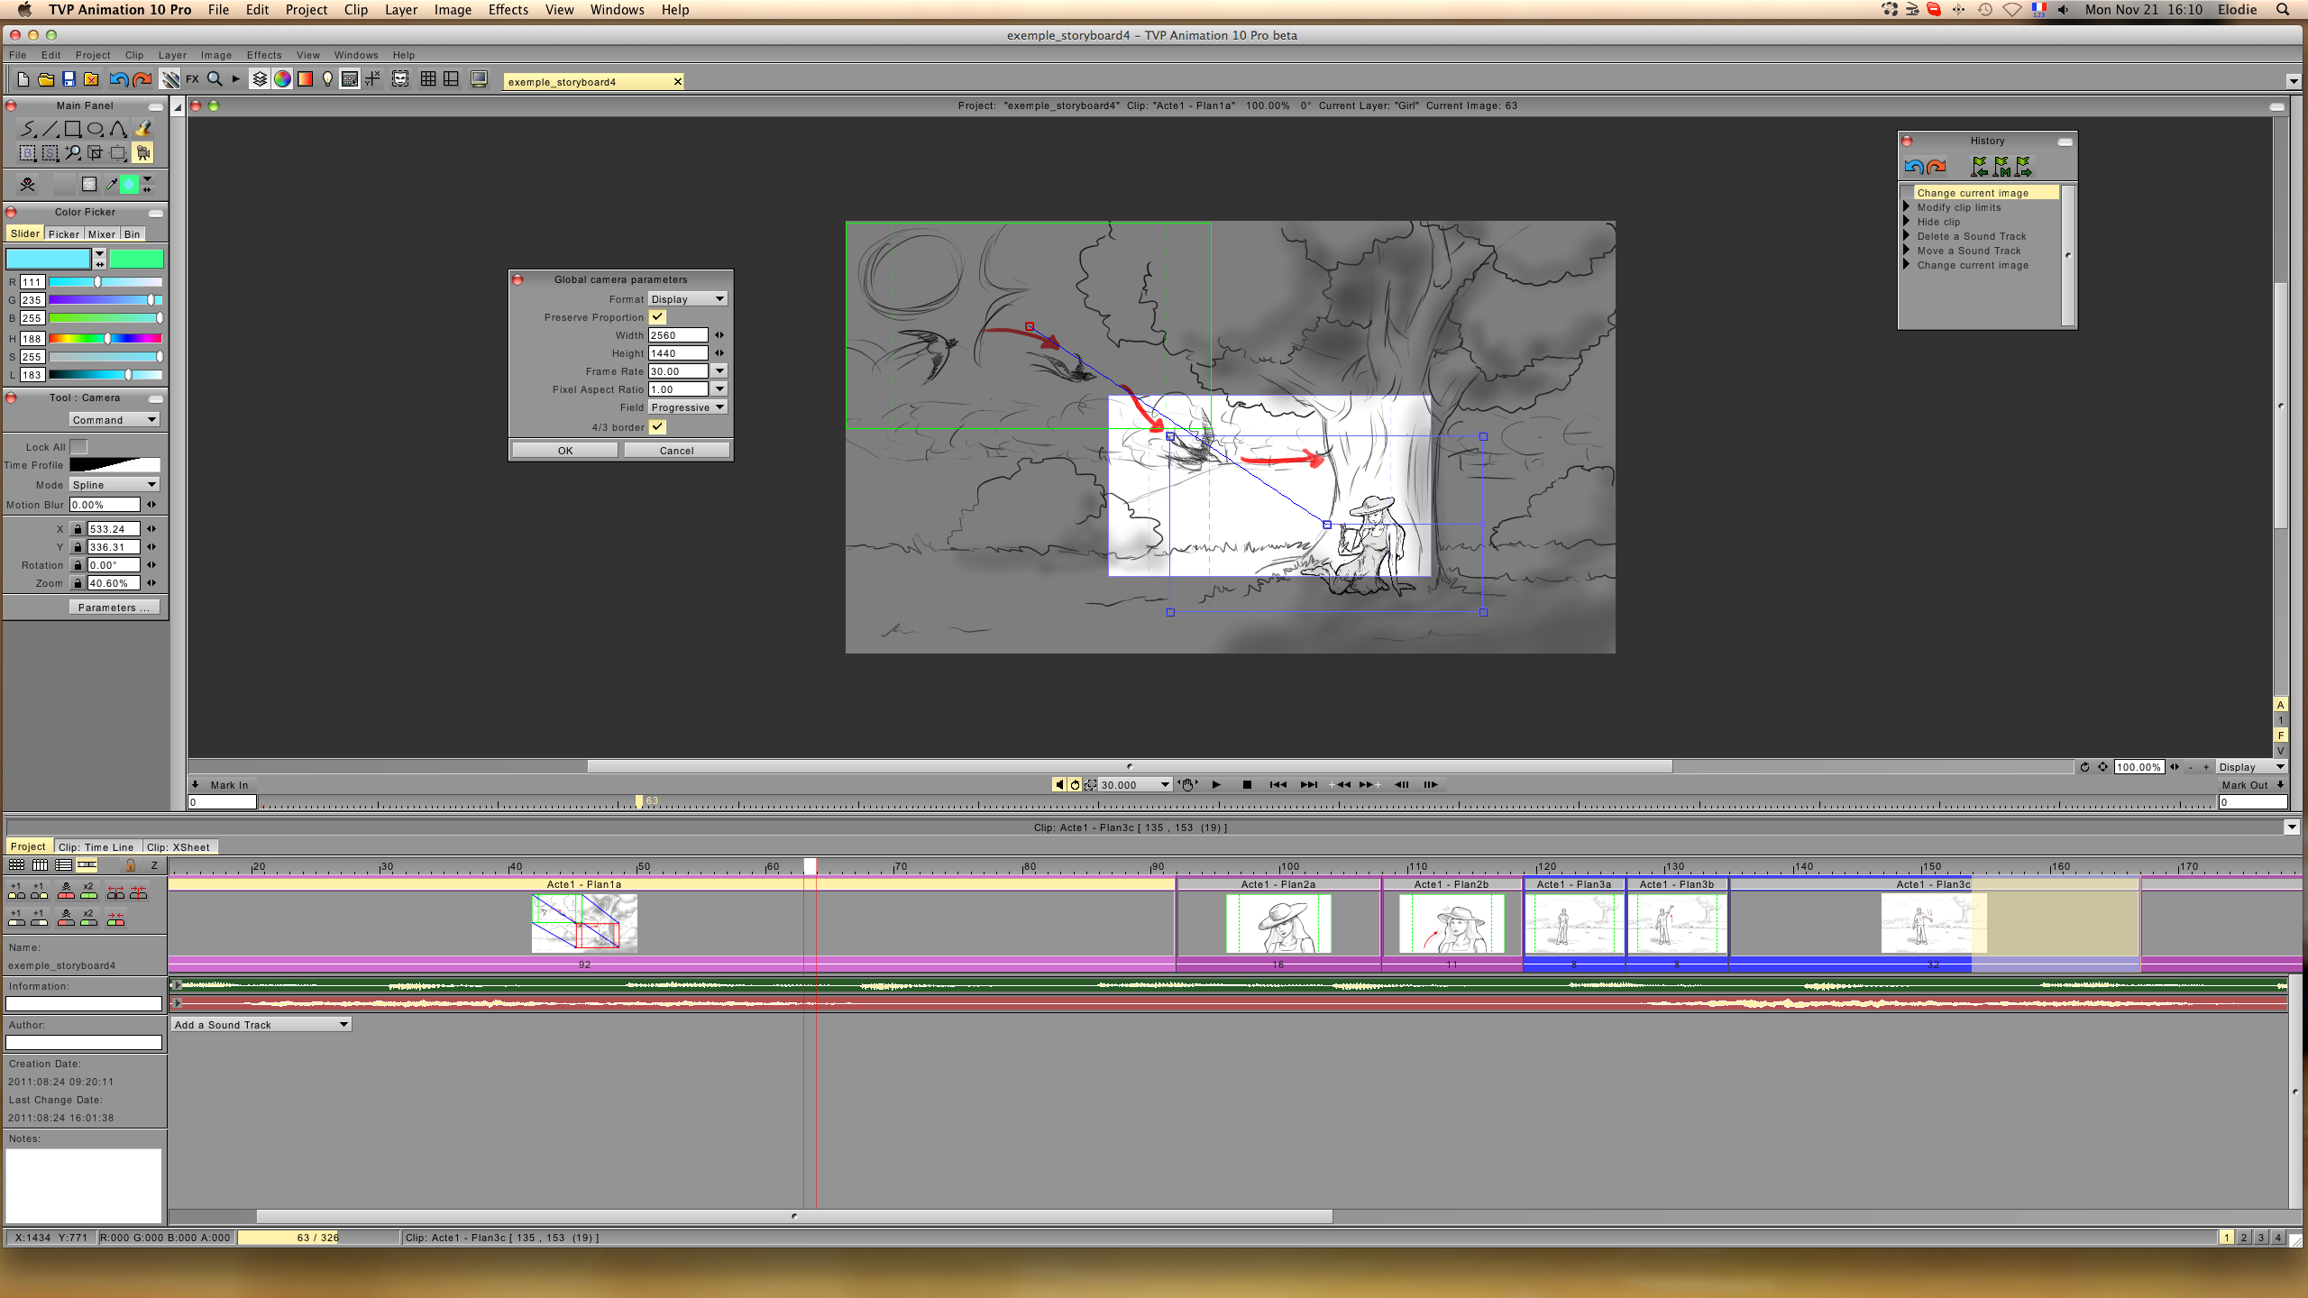2308x1298 pixels.
Task: Open the Command dropdown in Camera tool
Action: click(x=114, y=420)
